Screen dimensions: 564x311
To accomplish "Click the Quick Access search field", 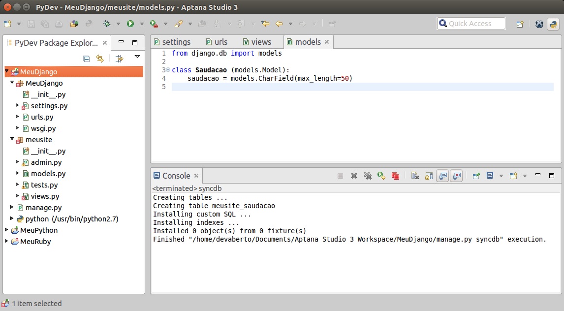I will pos(471,24).
